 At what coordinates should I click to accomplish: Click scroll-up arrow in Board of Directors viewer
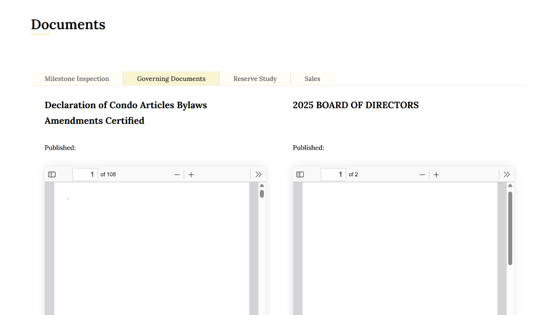click(x=510, y=185)
